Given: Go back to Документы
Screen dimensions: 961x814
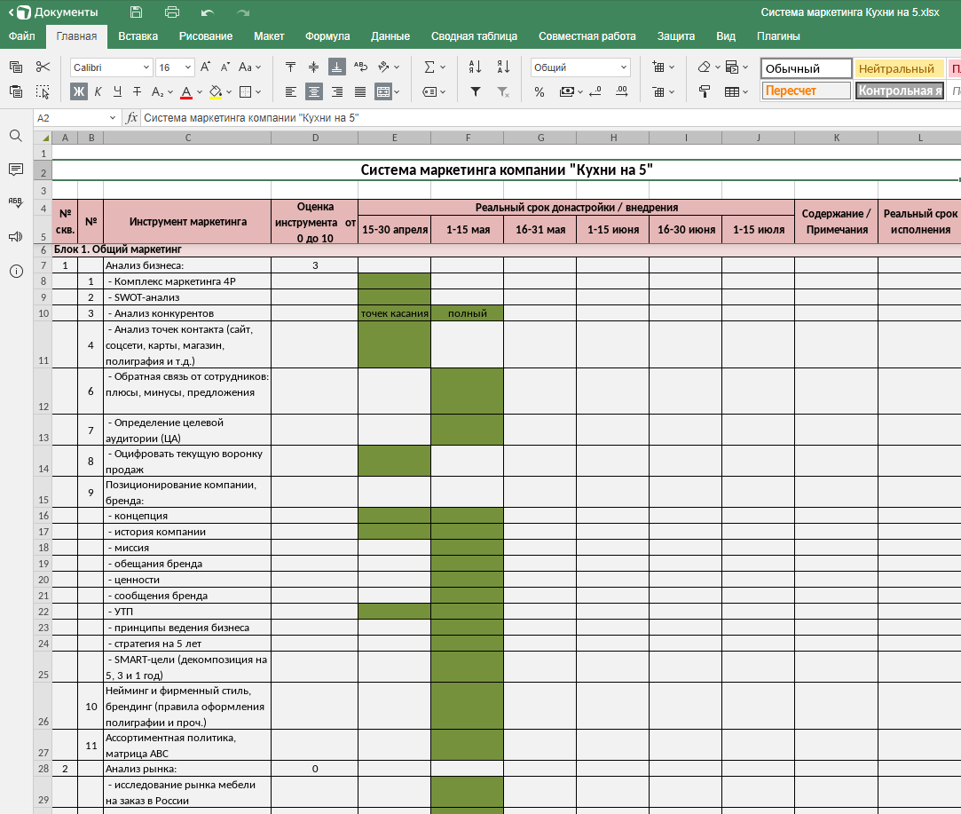Looking at the screenshot, I should (x=53, y=12).
